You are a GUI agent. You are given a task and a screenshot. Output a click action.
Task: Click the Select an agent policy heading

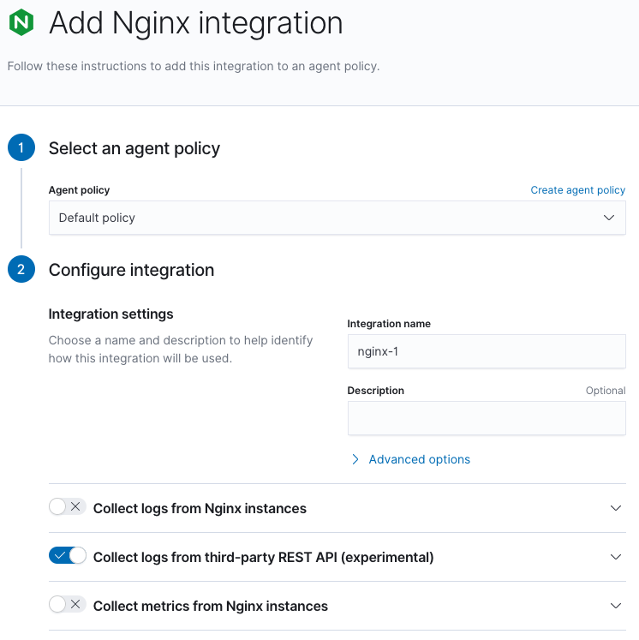pos(134,148)
